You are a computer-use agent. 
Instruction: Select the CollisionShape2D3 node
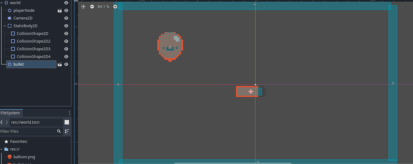[33, 49]
